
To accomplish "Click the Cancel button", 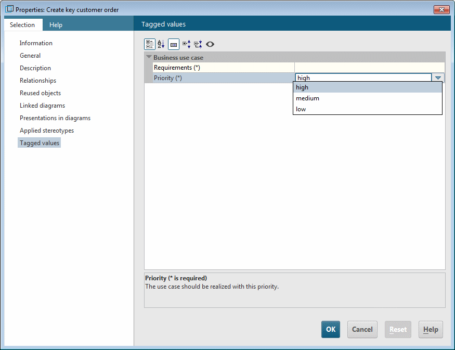I will [362, 329].
